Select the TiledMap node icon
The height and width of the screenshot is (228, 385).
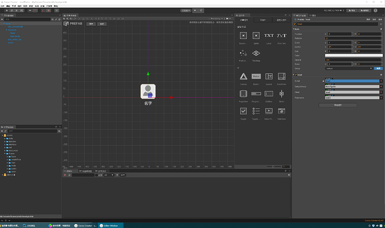click(256, 53)
